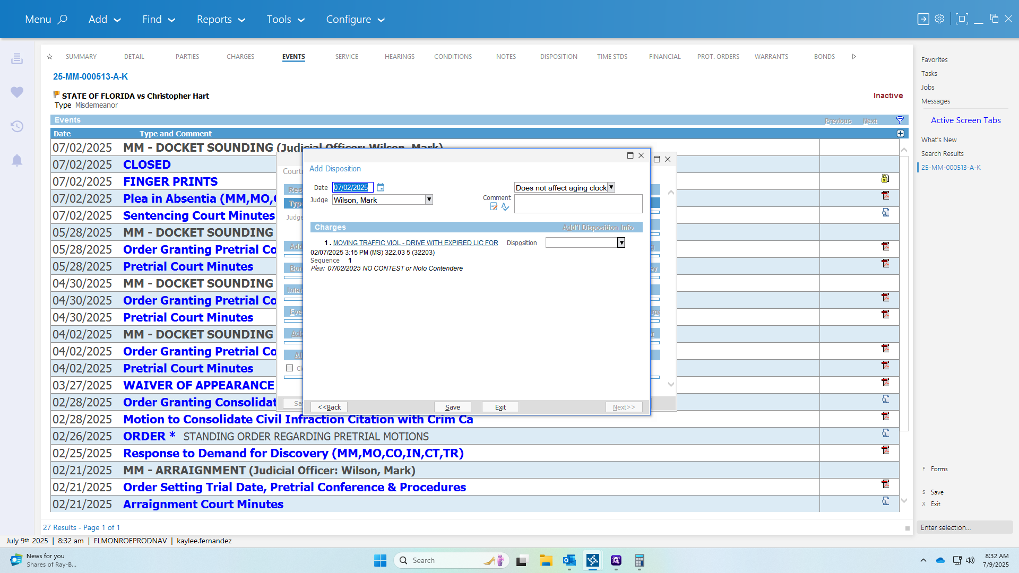Expand the Reports menu

(x=221, y=19)
